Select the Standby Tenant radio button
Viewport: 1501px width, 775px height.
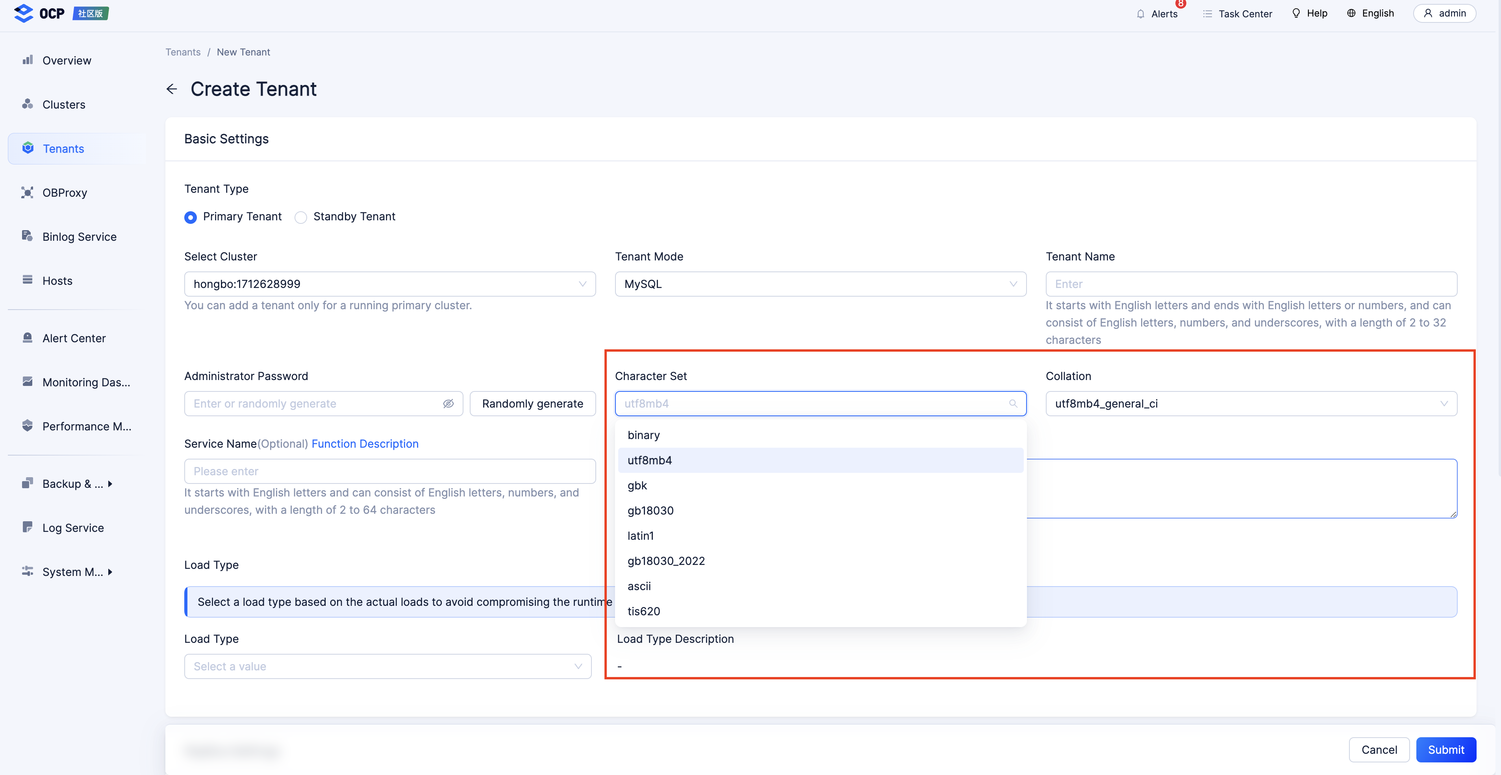[x=301, y=217]
